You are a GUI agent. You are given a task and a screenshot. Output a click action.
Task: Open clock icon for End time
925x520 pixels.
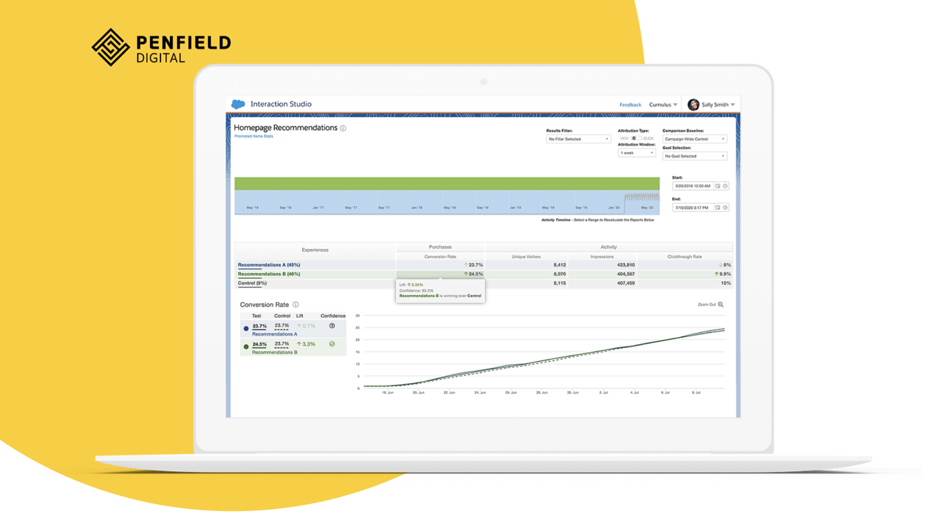[x=725, y=208]
